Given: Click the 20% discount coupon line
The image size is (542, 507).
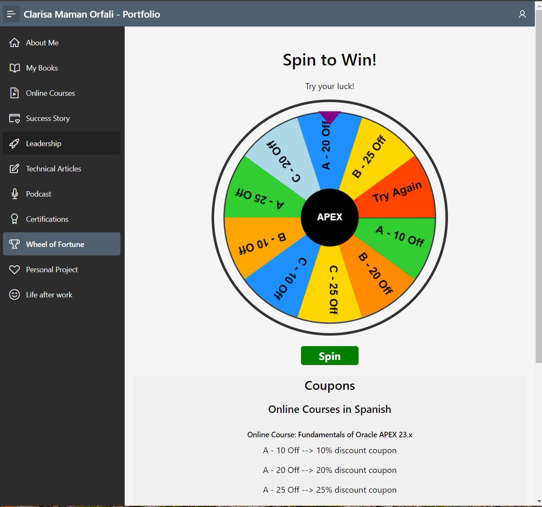Looking at the screenshot, I should 330,470.
